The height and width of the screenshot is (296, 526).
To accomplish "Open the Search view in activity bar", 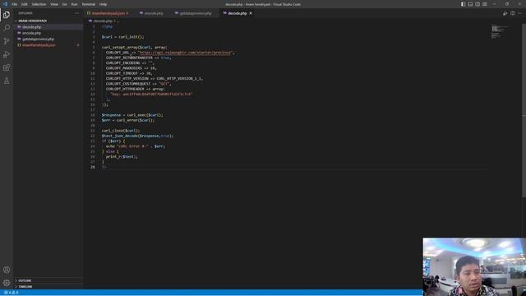I will [x=7, y=27].
